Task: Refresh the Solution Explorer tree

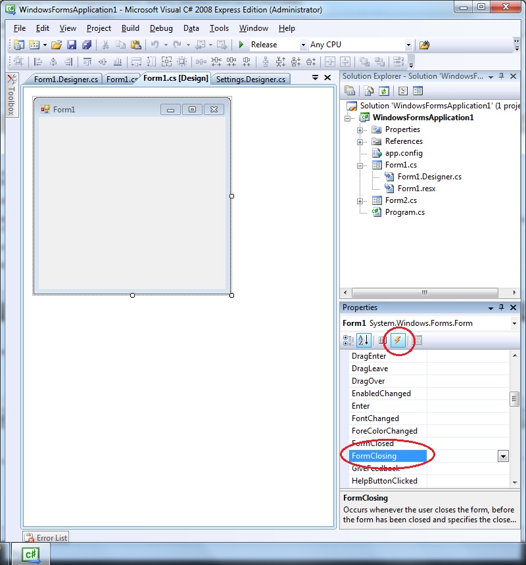Action: point(383,91)
